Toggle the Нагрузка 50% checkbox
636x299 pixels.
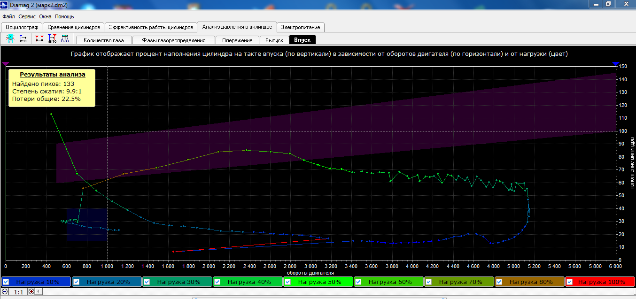(287, 282)
